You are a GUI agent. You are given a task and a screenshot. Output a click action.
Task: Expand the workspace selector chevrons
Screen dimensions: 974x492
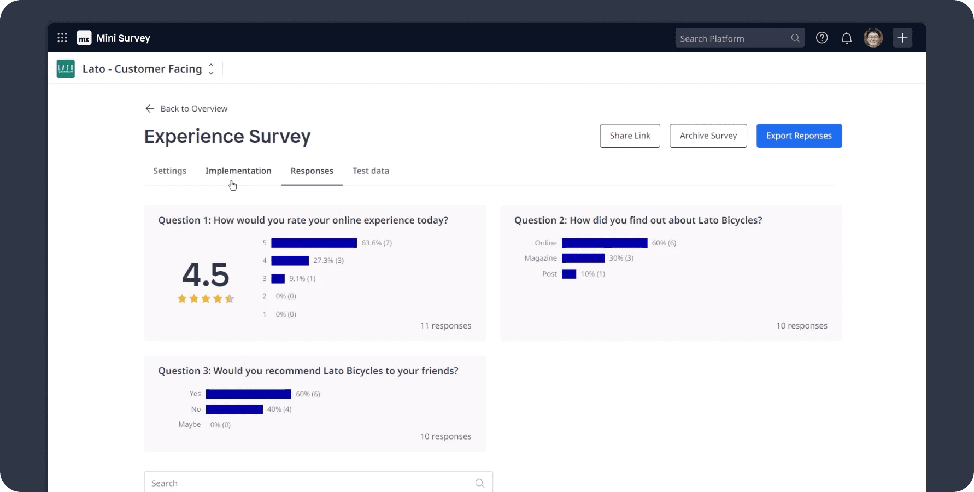click(211, 69)
